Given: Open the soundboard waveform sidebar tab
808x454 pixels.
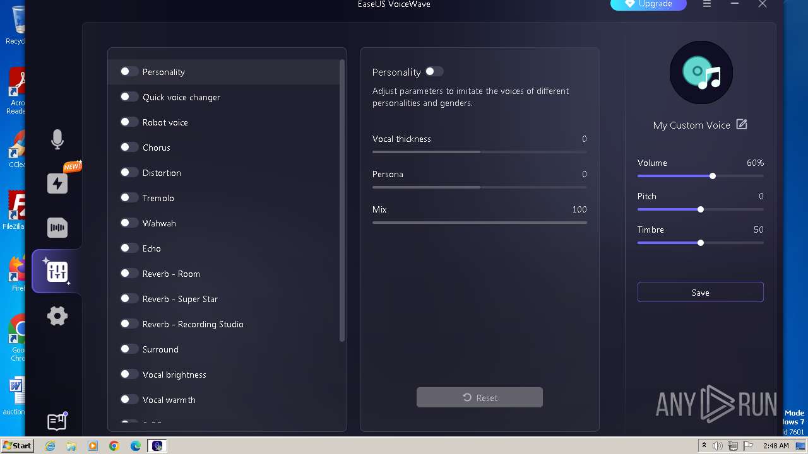Looking at the screenshot, I should click(x=57, y=228).
